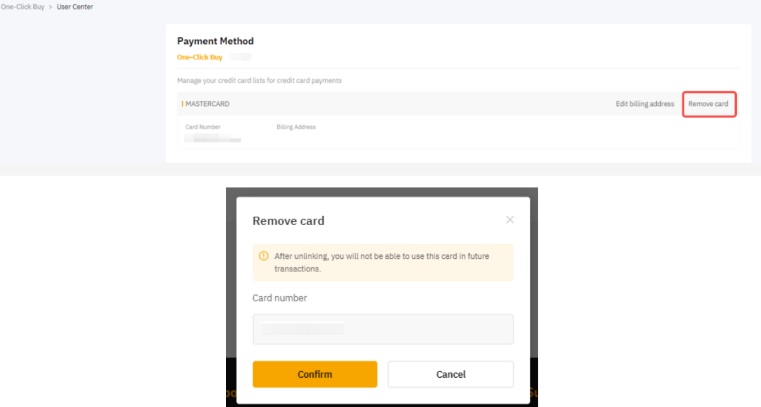Click the Remove card dialog title

click(x=288, y=221)
